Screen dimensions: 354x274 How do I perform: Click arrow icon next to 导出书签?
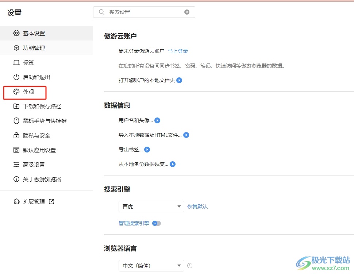pos(147,150)
